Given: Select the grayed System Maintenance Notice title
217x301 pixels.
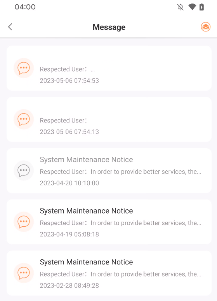Looking at the screenshot, I should 86,160.
